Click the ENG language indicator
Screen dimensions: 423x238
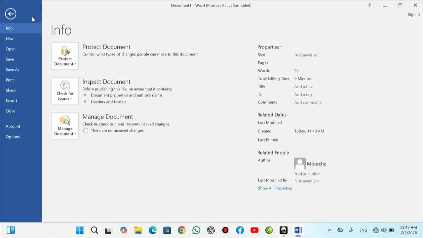(x=363, y=230)
